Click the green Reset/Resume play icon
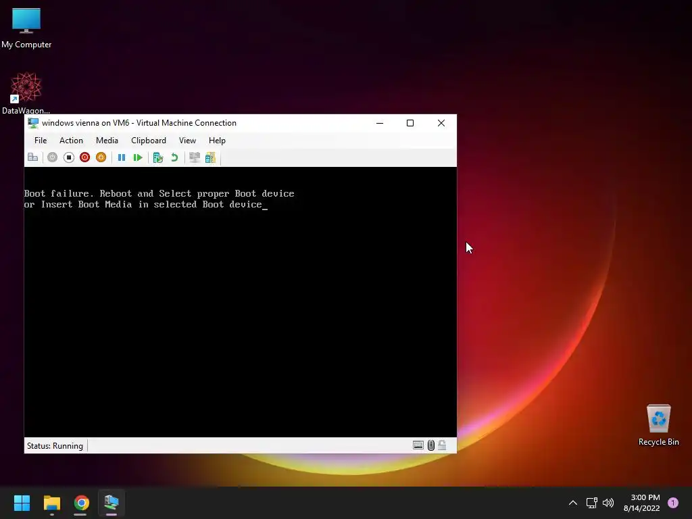692x519 pixels. pyautogui.click(x=138, y=157)
